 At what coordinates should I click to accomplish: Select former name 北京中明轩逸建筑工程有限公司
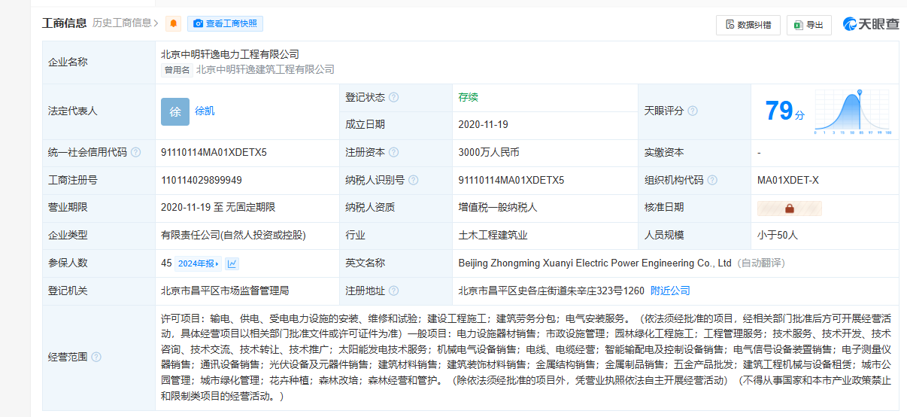point(265,69)
